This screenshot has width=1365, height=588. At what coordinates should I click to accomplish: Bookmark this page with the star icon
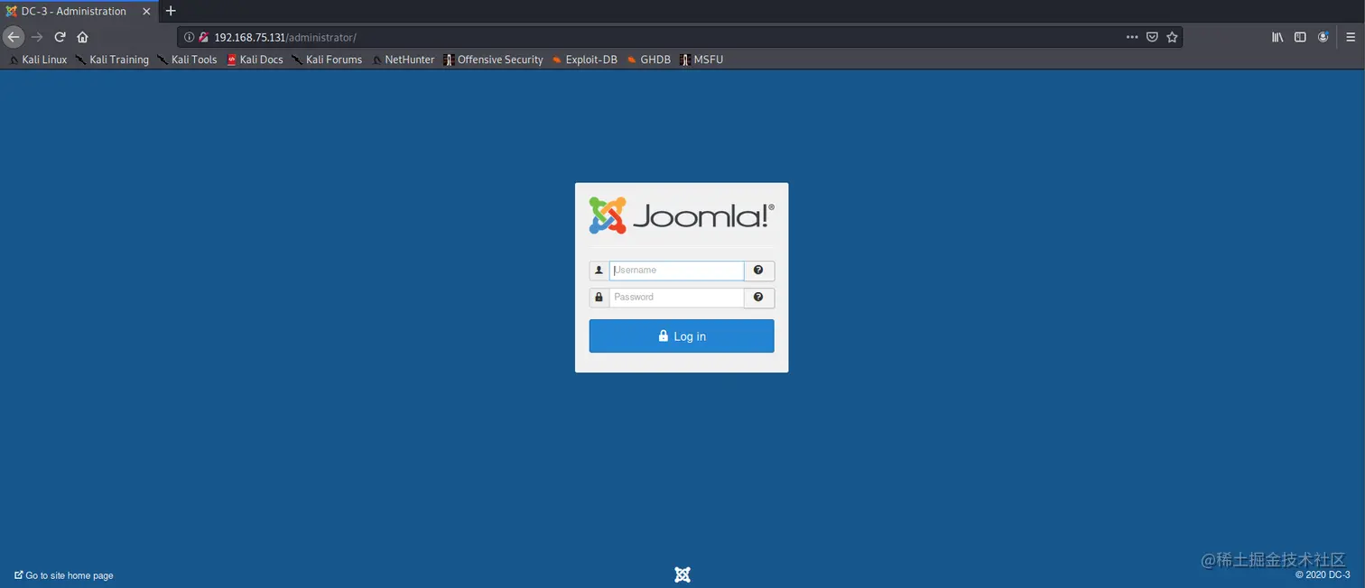[x=1172, y=37]
